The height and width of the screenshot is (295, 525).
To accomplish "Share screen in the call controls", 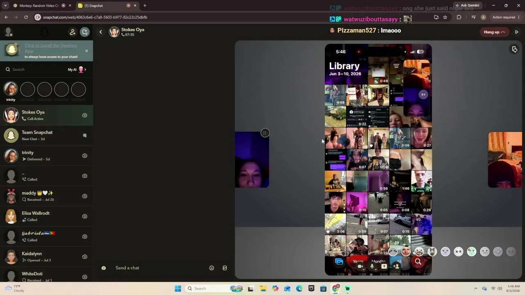I will [384, 266].
